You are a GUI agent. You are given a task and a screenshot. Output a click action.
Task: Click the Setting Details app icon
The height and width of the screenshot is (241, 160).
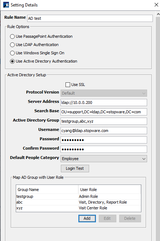pos(6,5)
